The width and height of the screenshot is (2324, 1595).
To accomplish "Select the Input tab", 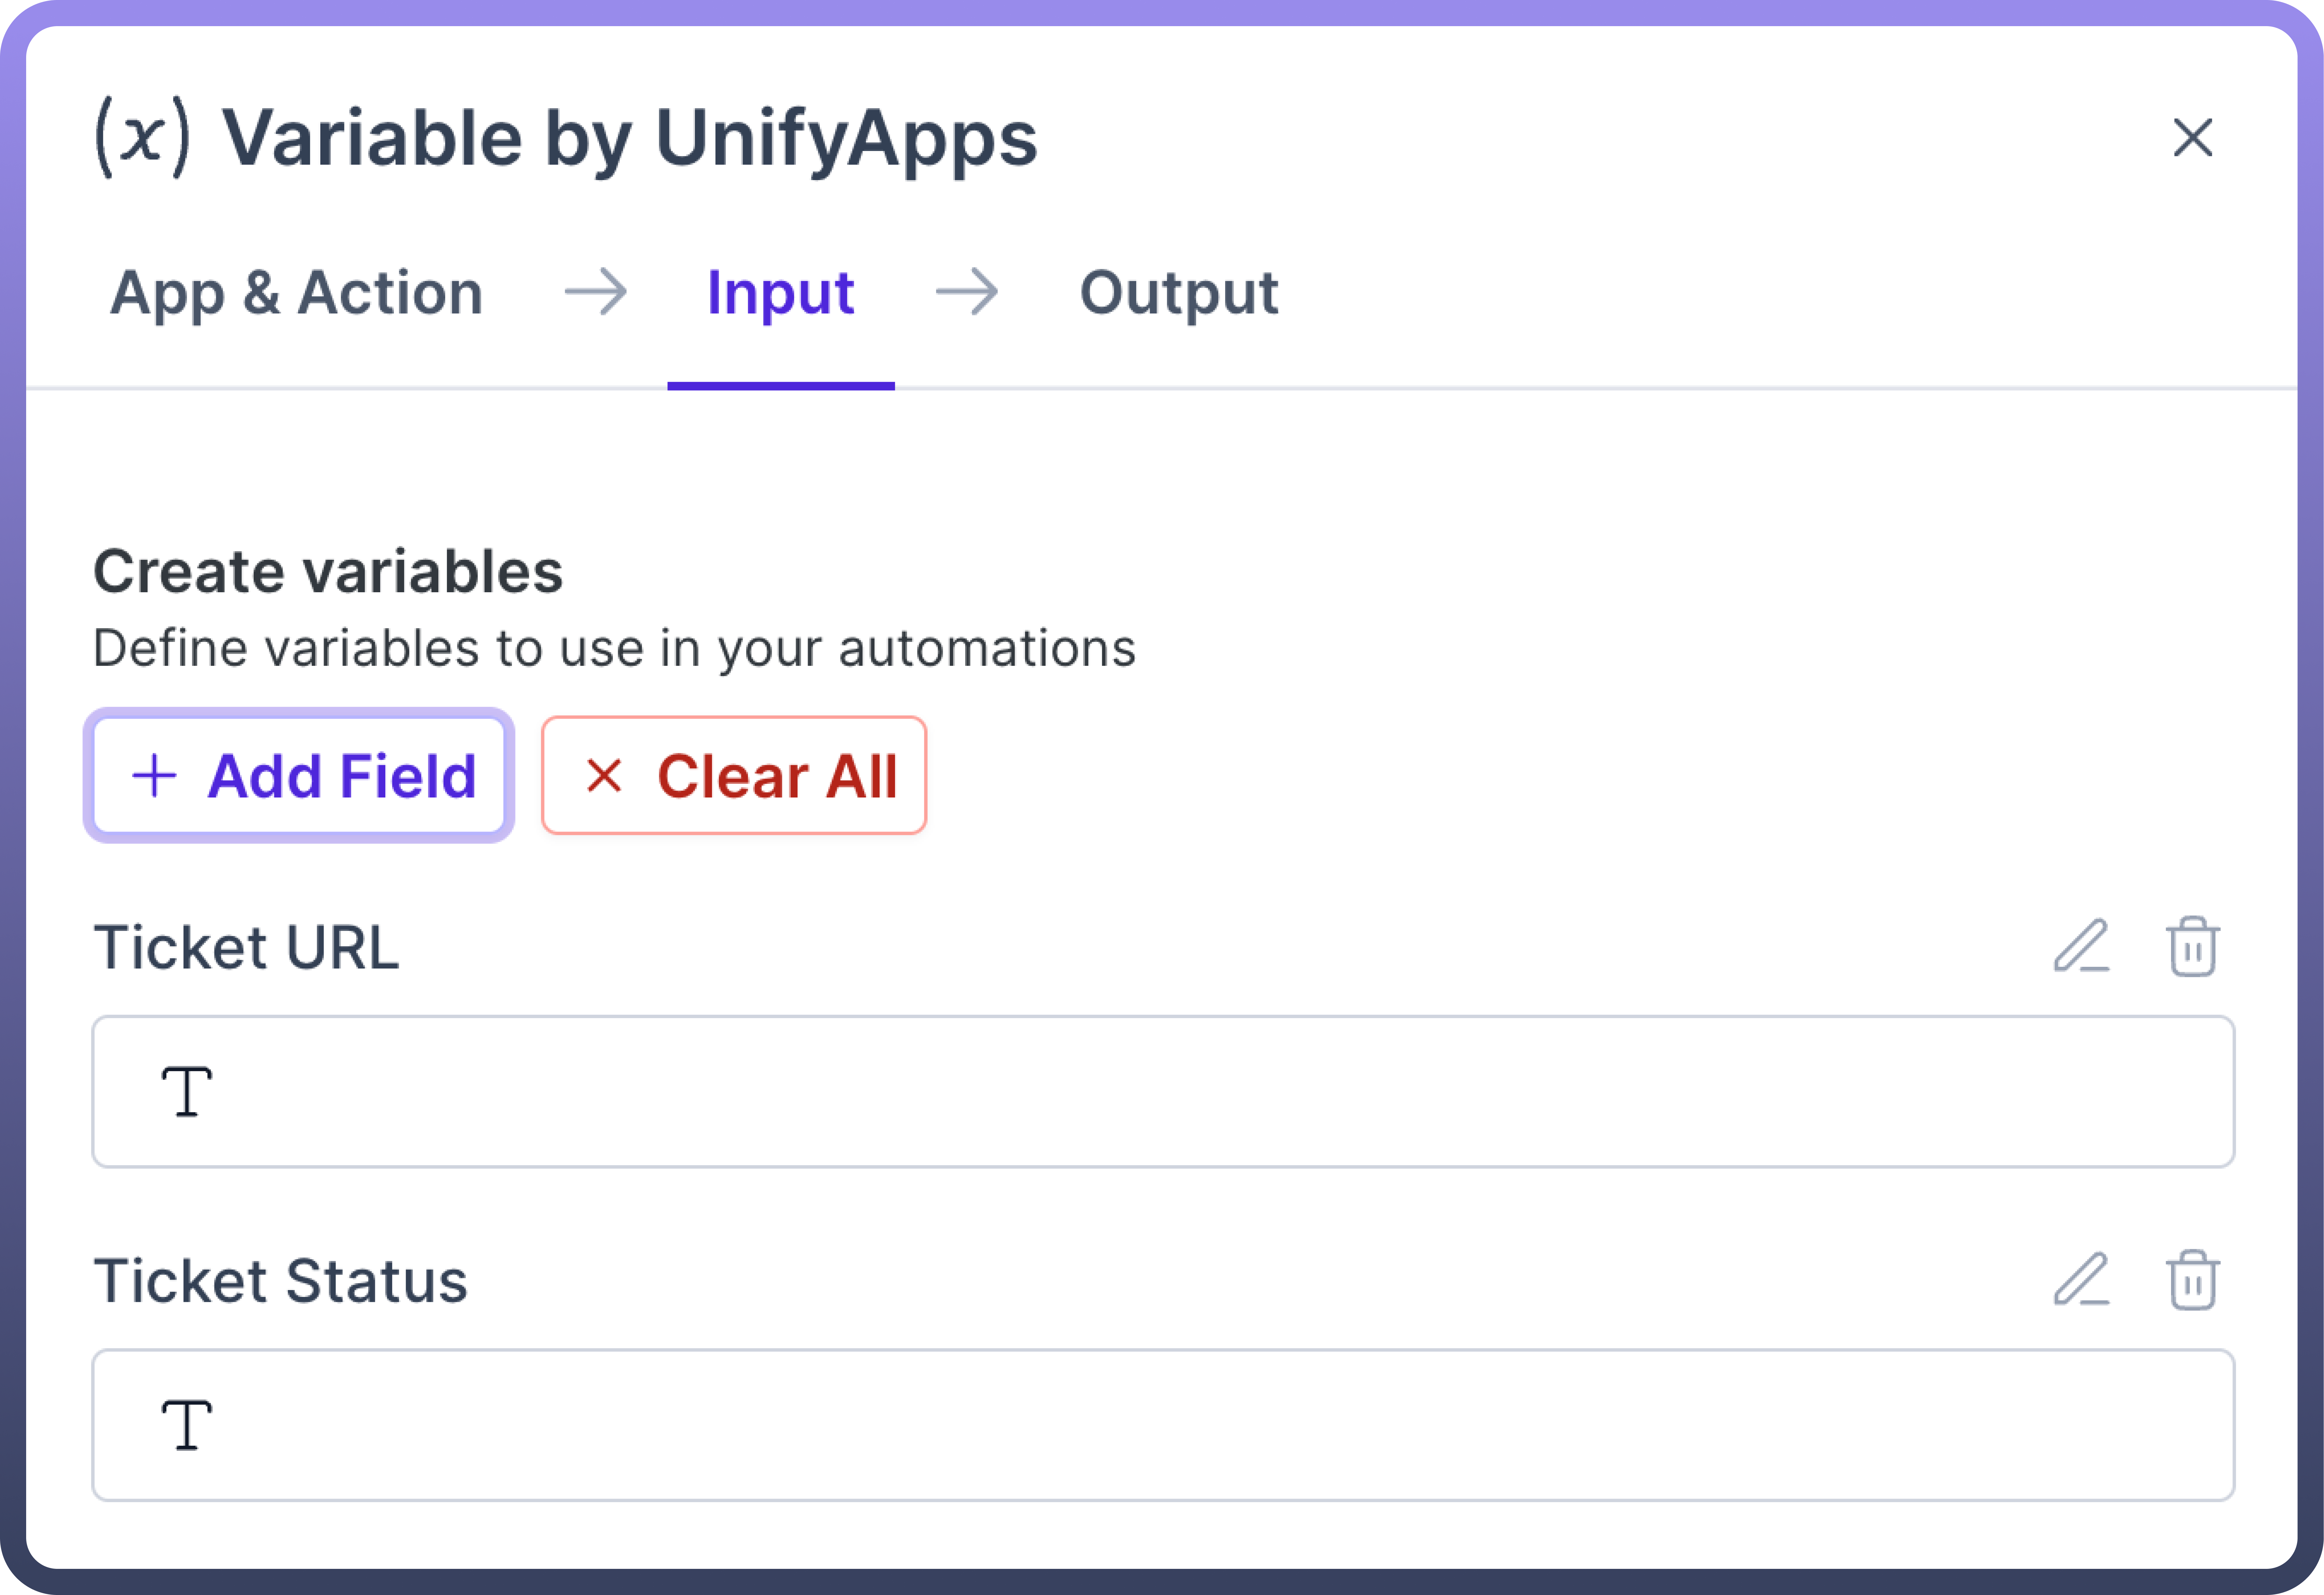I will click(780, 293).
